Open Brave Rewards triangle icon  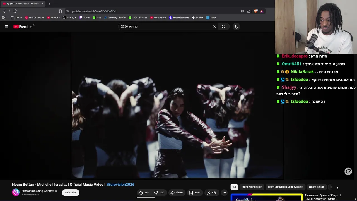point(262,11)
